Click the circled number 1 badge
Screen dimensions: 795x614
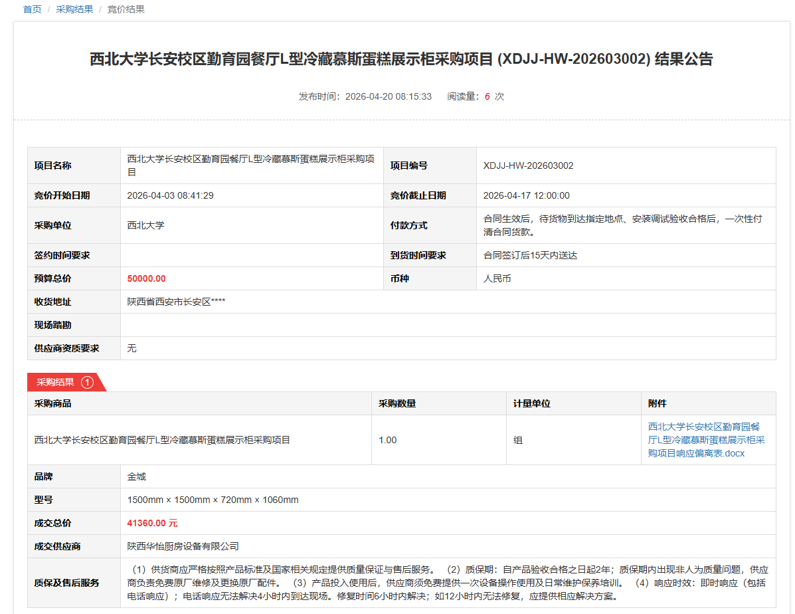click(x=87, y=382)
